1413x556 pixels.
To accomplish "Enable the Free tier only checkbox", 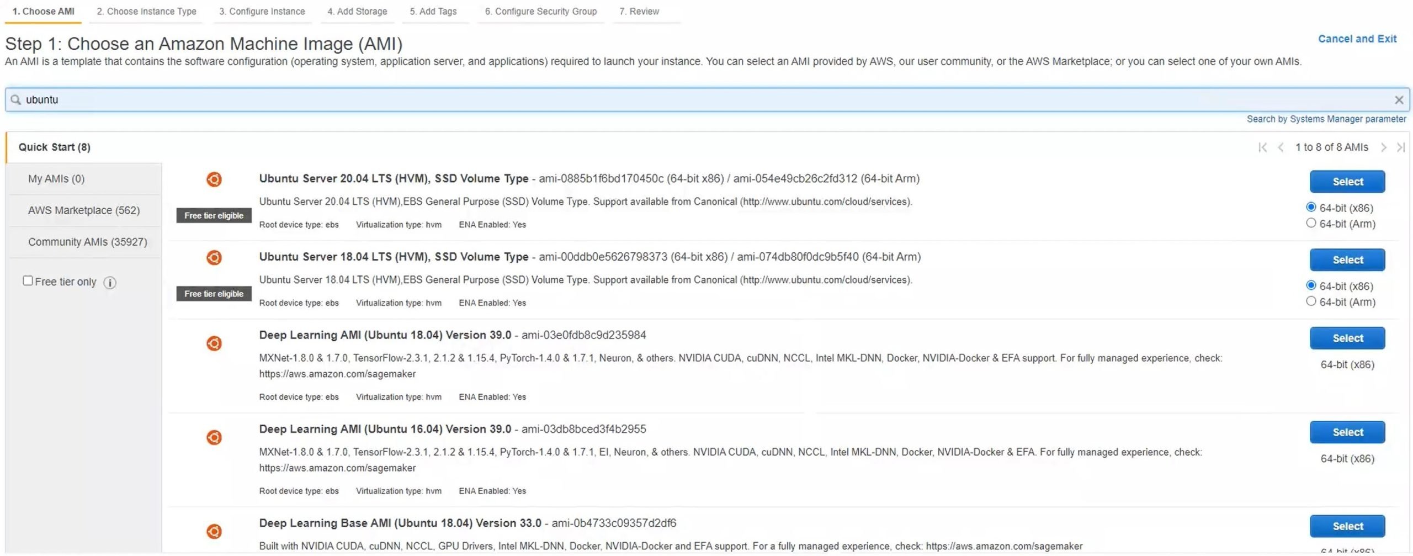I will (x=28, y=281).
